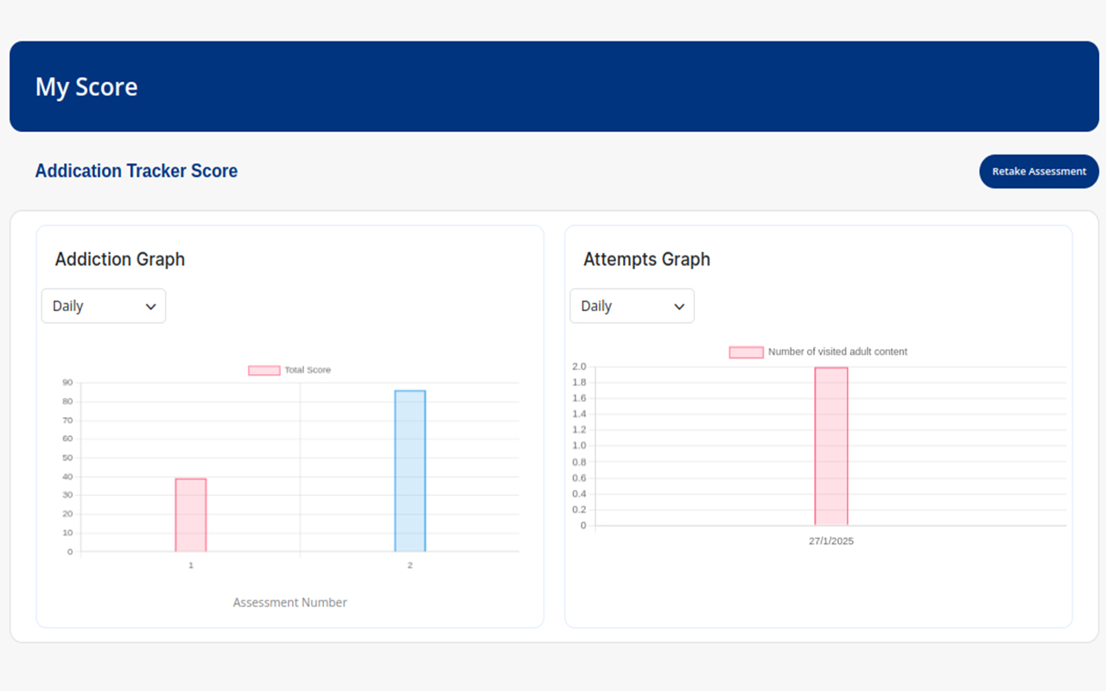Click the Total Score legend label text
This screenshot has height=691, width=1106.
(308, 371)
